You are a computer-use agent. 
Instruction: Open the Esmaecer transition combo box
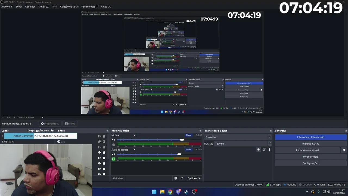tap(238, 137)
